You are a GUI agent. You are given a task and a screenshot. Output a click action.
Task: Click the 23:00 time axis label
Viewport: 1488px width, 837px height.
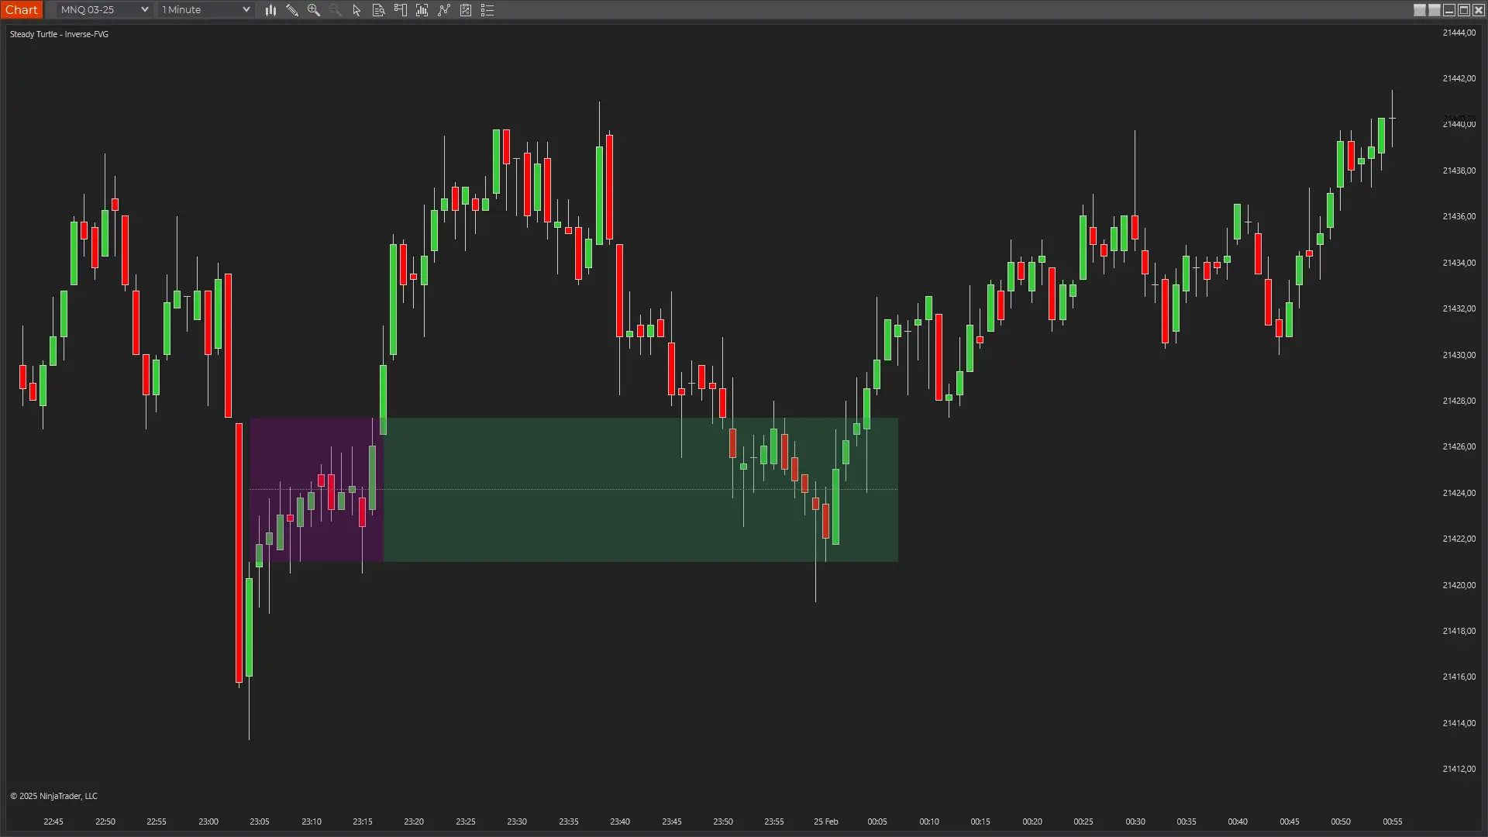pos(208,821)
